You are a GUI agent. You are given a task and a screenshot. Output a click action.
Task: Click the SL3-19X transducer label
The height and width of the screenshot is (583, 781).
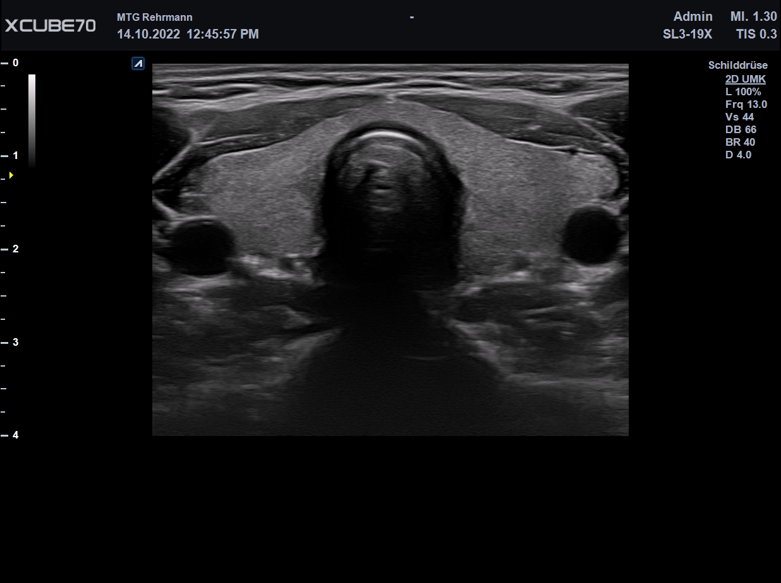click(687, 34)
